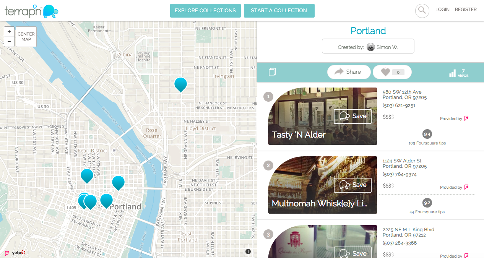This screenshot has width=484, height=258.
Task: Open creator Simon W. profile
Action: (x=368, y=46)
